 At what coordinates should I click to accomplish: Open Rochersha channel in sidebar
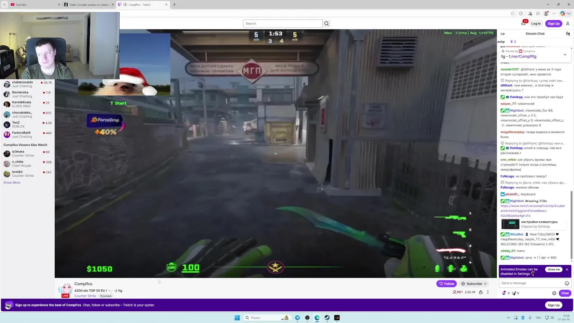(27, 94)
